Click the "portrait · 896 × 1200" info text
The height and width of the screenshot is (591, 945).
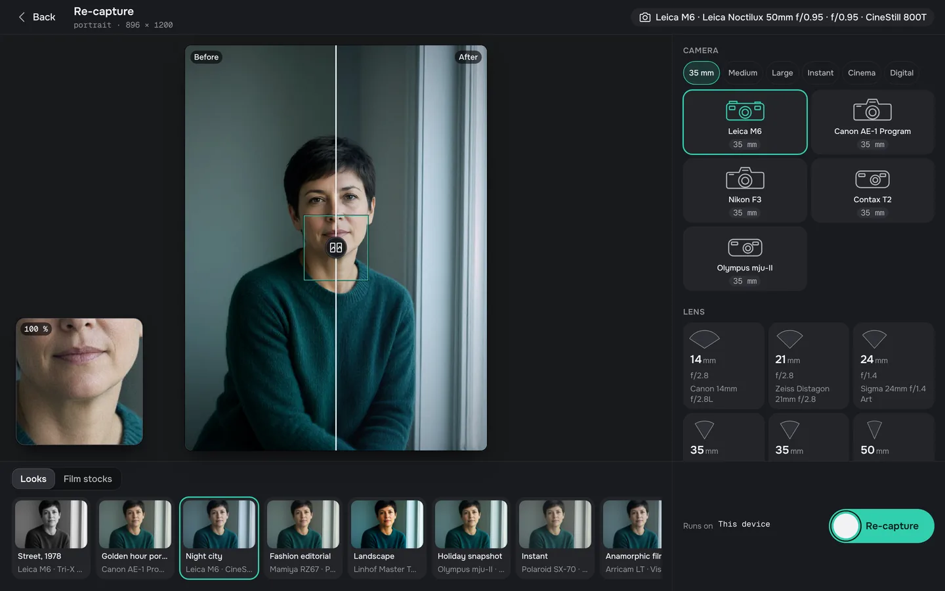[123, 25]
